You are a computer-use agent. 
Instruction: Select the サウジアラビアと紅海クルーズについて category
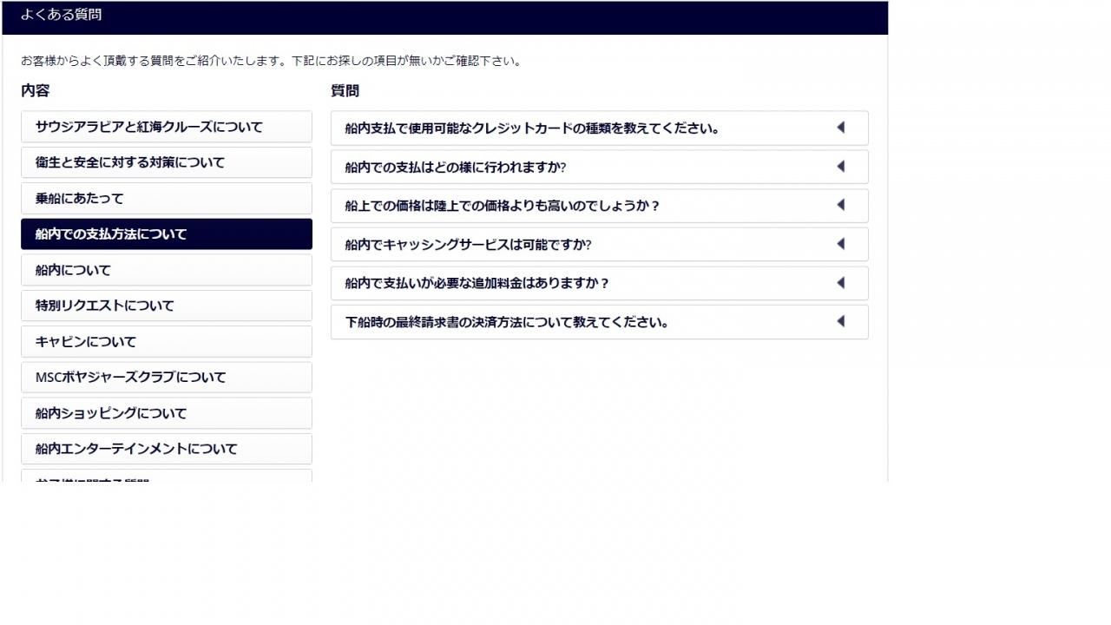167,127
